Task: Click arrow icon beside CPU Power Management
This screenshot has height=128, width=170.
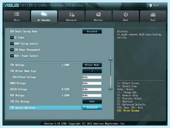Action: 12,50
